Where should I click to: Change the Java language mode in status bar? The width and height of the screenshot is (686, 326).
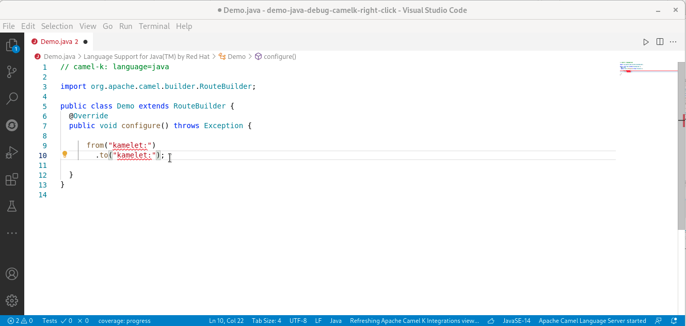tap(336, 320)
